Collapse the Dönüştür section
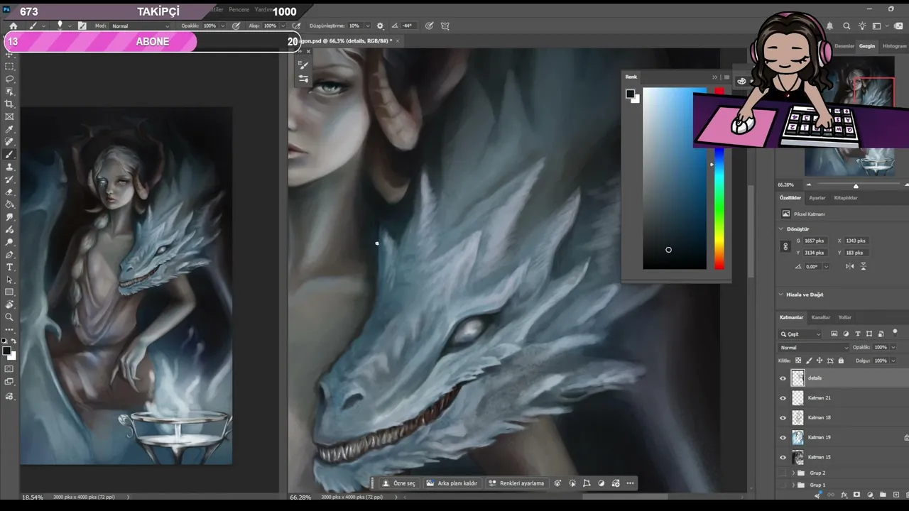The height and width of the screenshot is (511, 909). (x=781, y=229)
